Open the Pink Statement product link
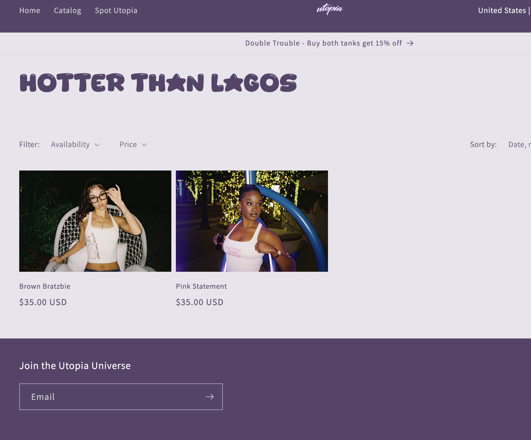Screen dimensions: 531x440 click(201, 286)
